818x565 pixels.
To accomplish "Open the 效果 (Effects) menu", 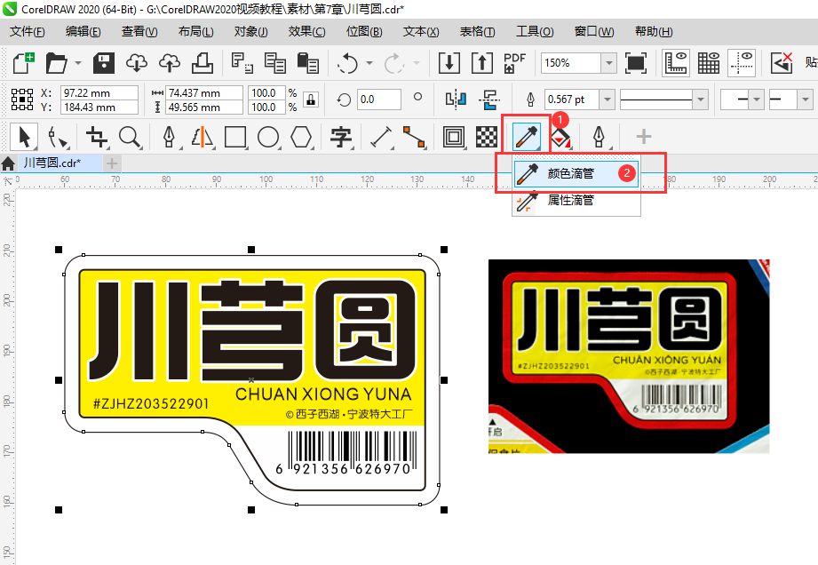I will pyautogui.click(x=306, y=31).
